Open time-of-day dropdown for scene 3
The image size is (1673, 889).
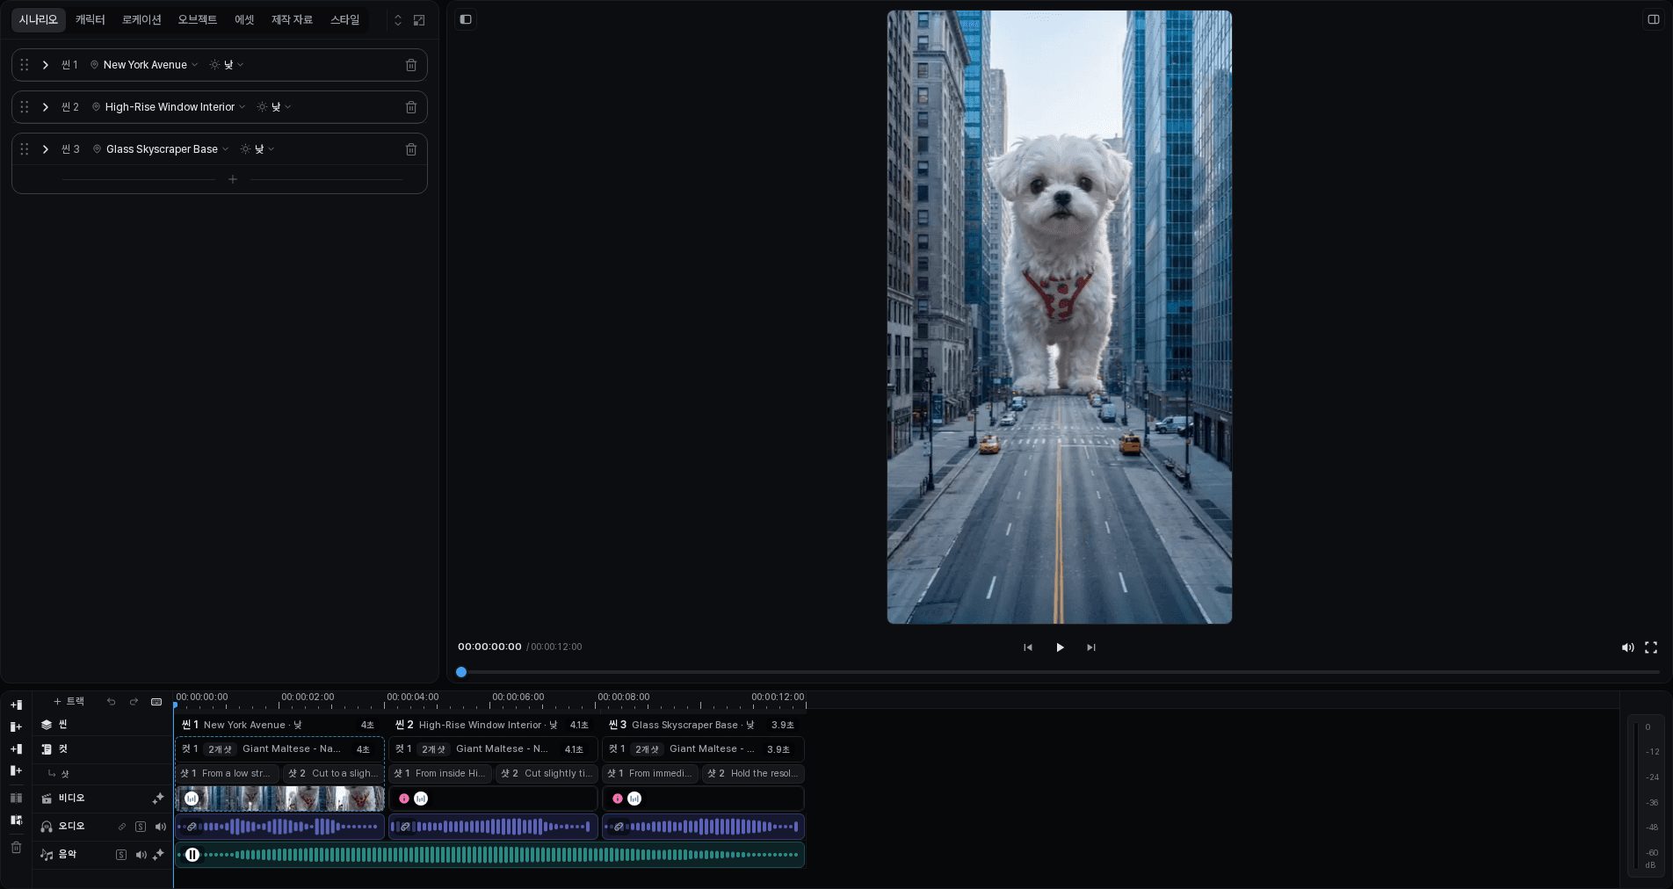point(257,149)
